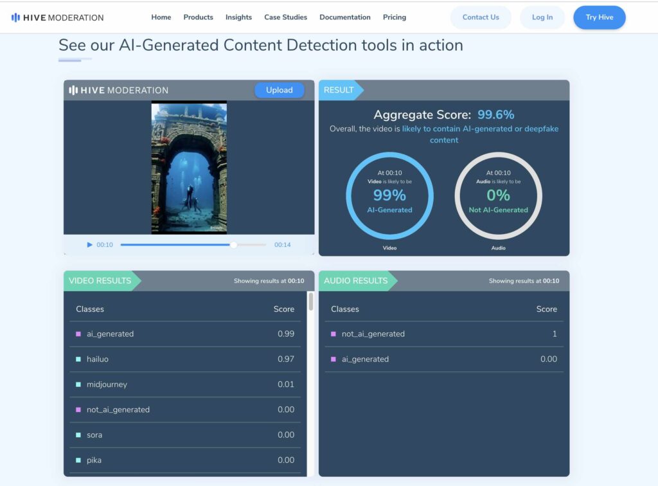The image size is (658, 486).
Task: Select the hailuo class row
Action: tap(185, 359)
